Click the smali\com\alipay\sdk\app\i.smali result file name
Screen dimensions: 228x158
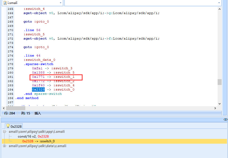tap(37, 132)
